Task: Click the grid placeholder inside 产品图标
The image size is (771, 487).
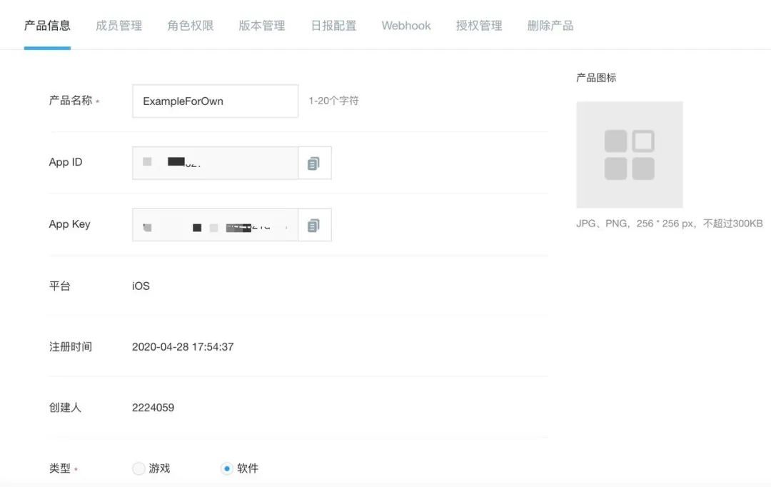Action: tap(629, 154)
